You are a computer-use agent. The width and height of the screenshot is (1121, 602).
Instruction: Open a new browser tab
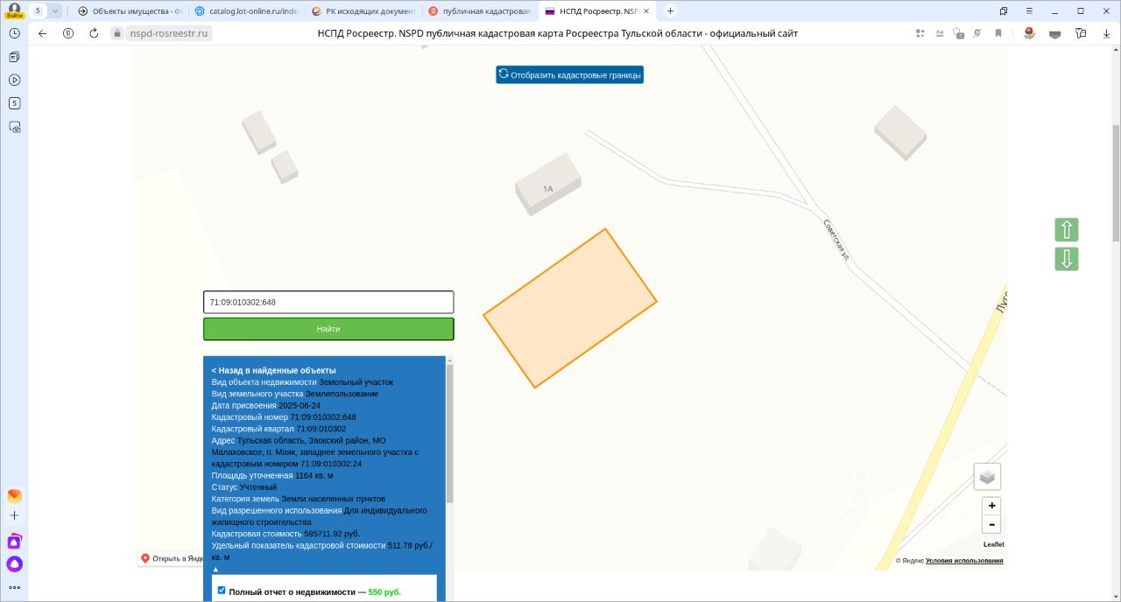[x=670, y=10]
